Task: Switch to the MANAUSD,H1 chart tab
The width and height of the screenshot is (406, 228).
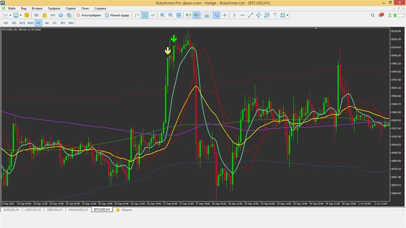Action: point(78,210)
